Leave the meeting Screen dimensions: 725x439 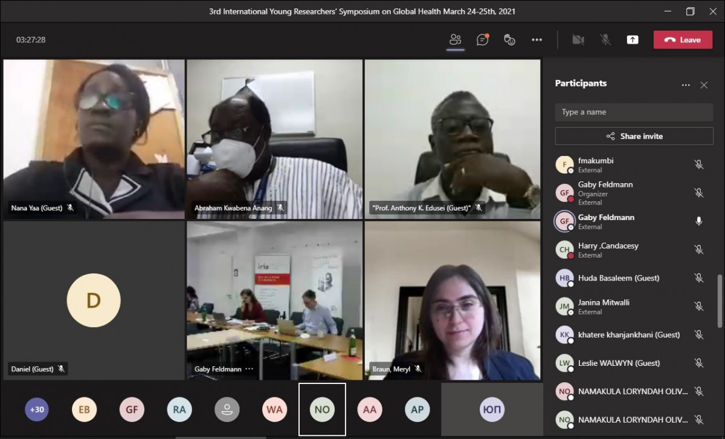click(x=683, y=40)
